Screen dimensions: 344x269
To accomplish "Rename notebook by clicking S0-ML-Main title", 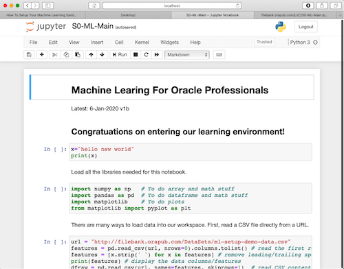I will tap(93, 26).
